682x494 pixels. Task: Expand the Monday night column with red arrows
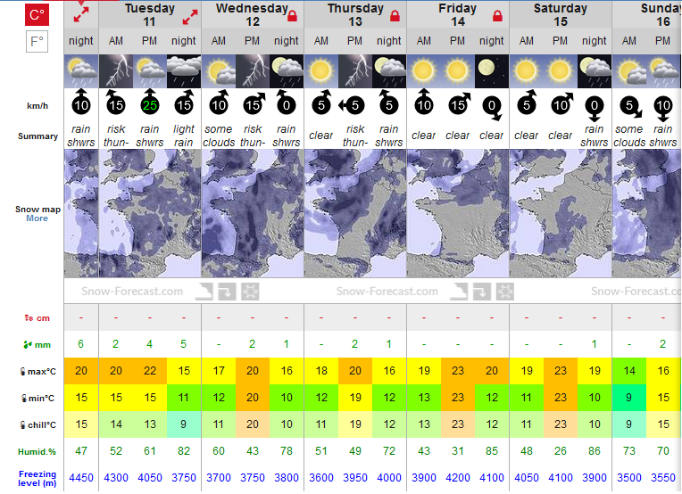[81, 14]
